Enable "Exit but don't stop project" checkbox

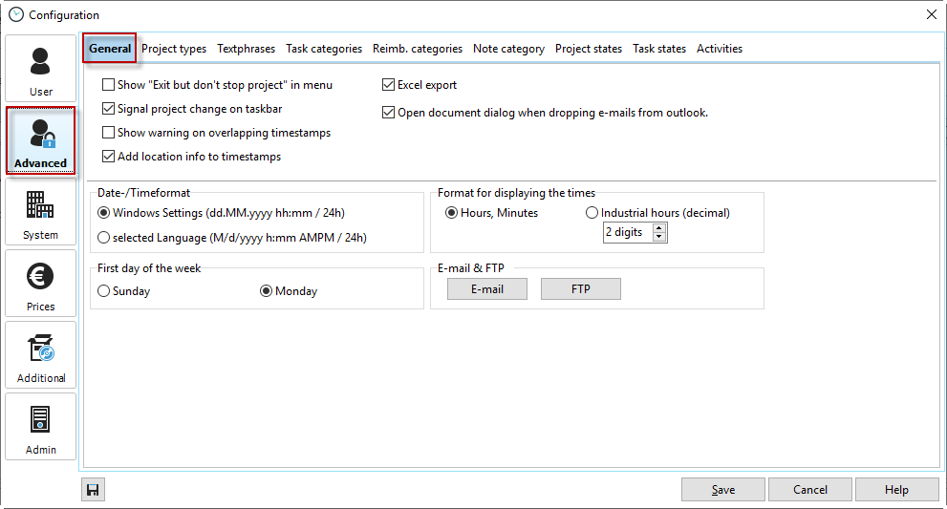pyautogui.click(x=109, y=85)
